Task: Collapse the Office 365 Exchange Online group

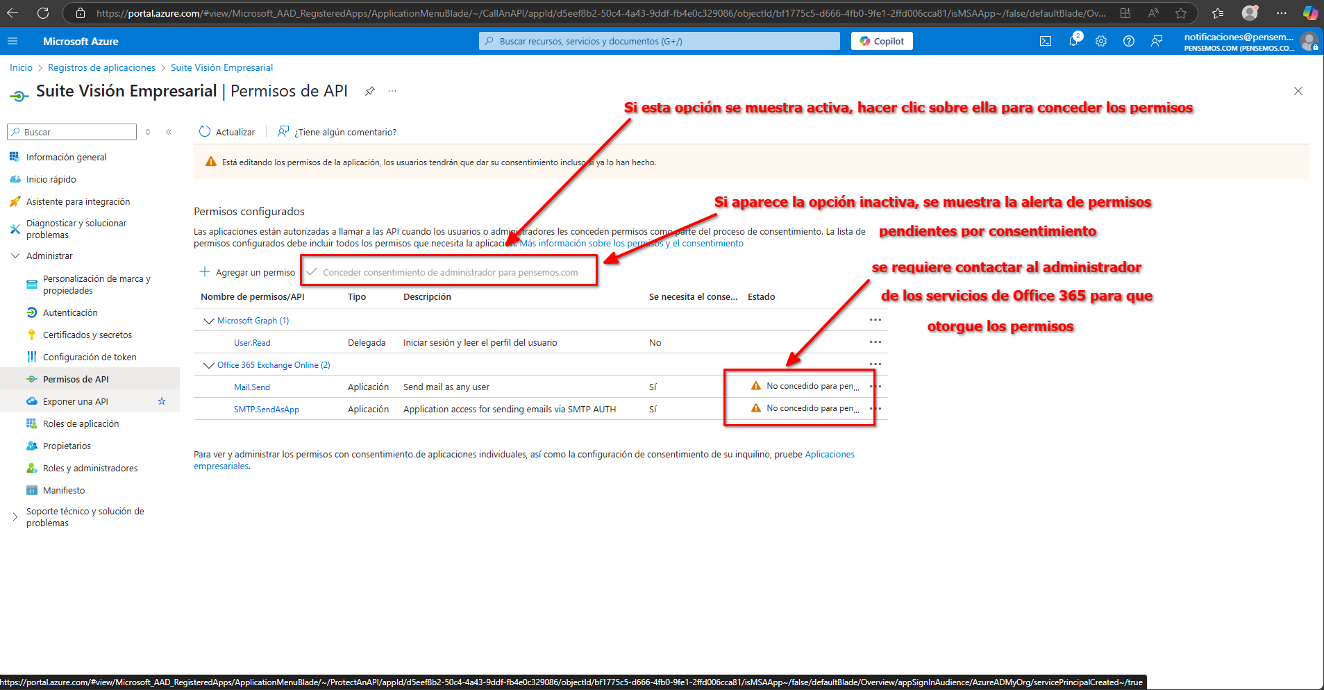Action: click(208, 365)
